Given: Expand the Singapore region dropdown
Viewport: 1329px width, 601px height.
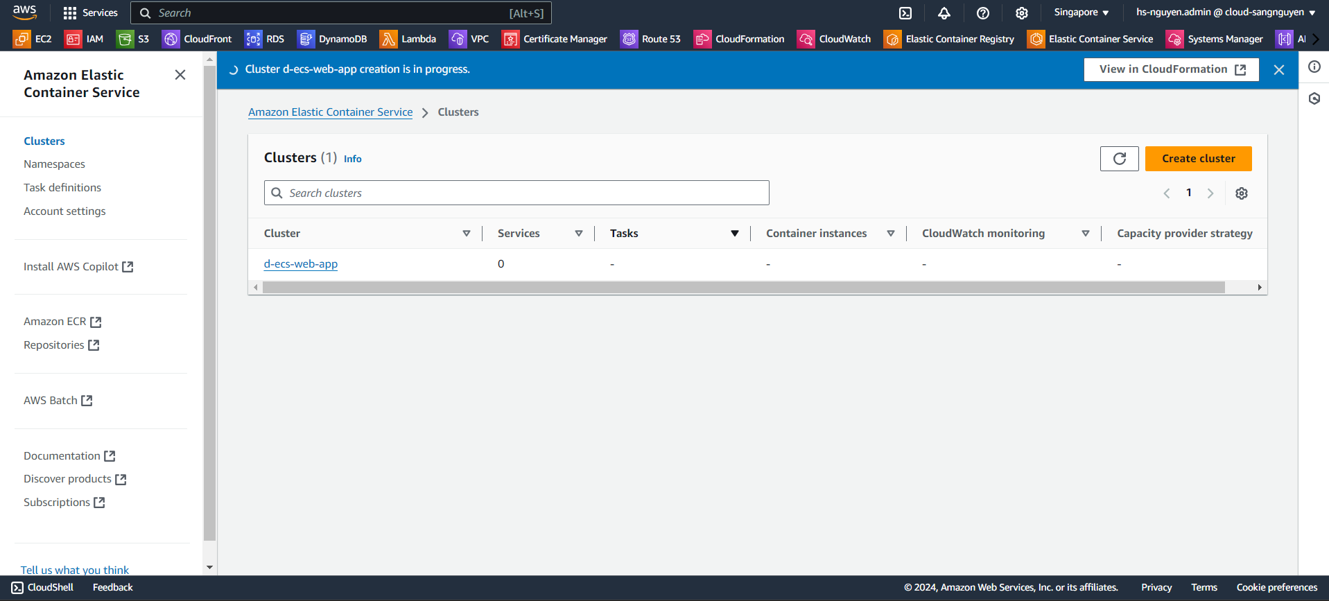Looking at the screenshot, I should (1081, 12).
